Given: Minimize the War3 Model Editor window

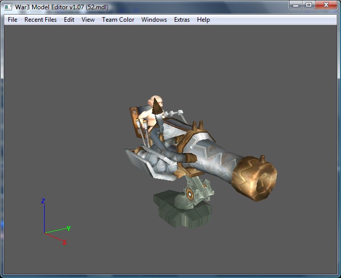Looking at the screenshot, I should pyautogui.click(x=296, y=5).
